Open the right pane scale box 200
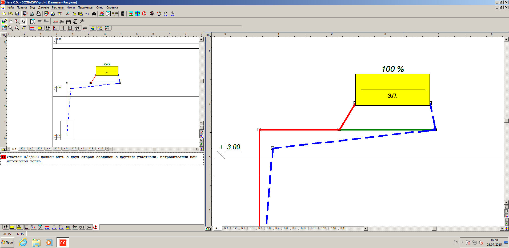This screenshot has height=248, width=509. click(x=208, y=35)
